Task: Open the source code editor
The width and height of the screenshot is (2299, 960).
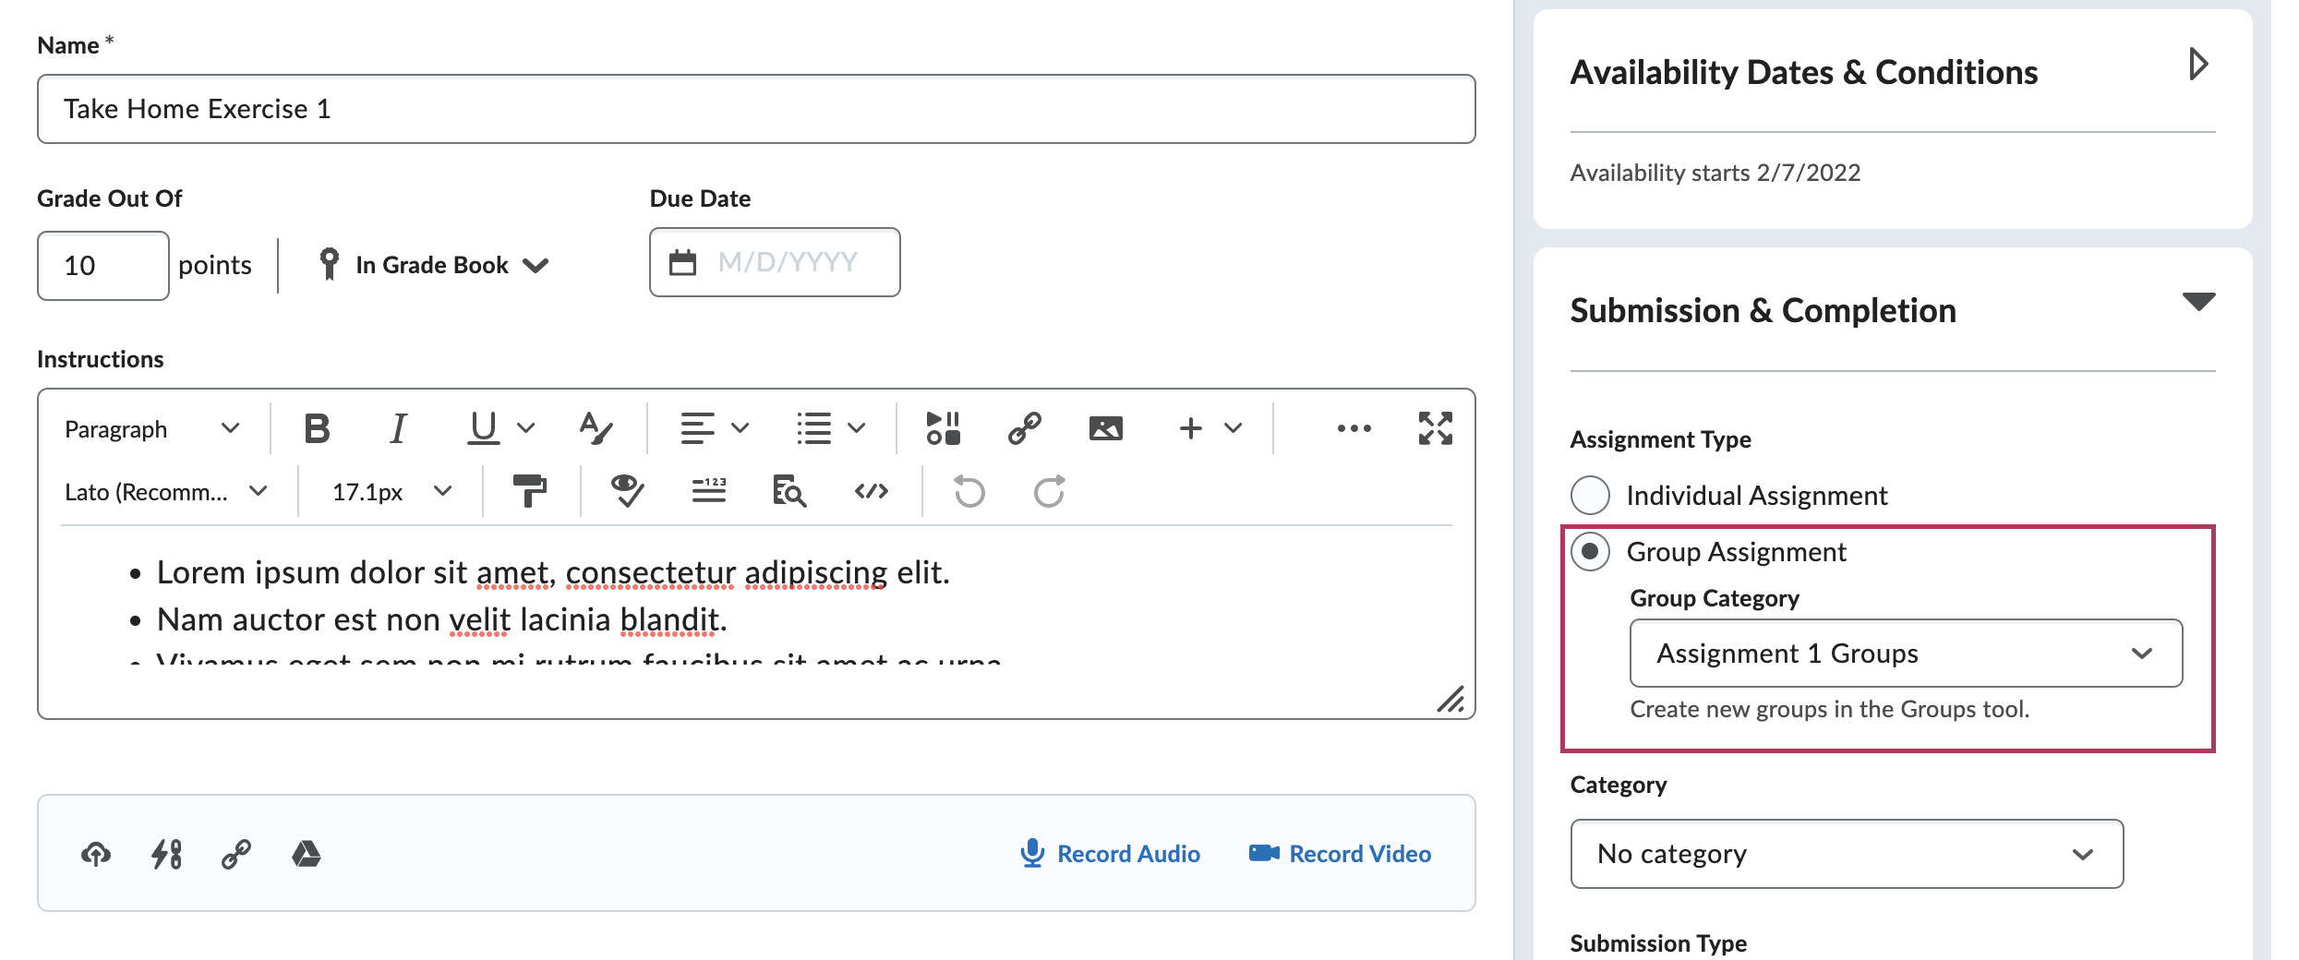Action: pyautogui.click(x=871, y=492)
